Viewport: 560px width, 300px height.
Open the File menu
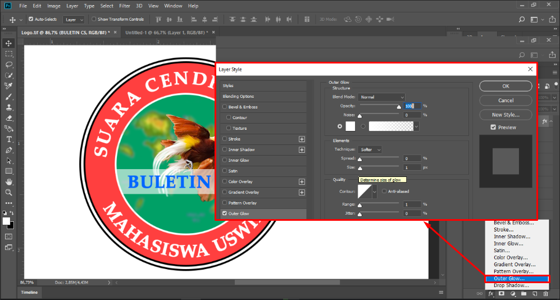pyautogui.click(x=23, y=6)
